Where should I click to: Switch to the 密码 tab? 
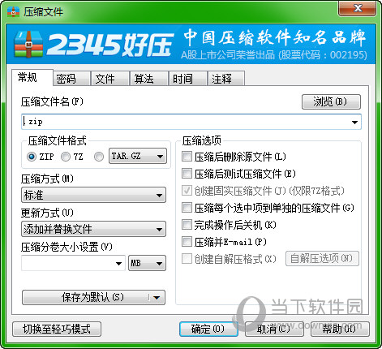point(71,79)
